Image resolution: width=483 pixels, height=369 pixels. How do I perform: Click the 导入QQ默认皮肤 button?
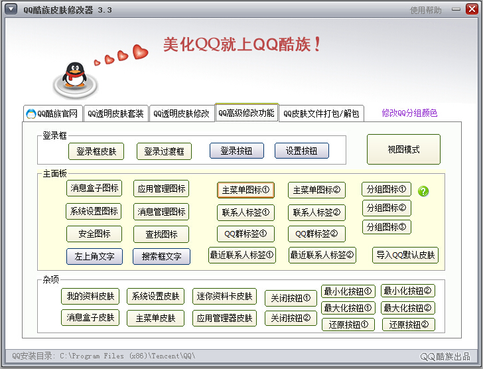pos(405,255)
